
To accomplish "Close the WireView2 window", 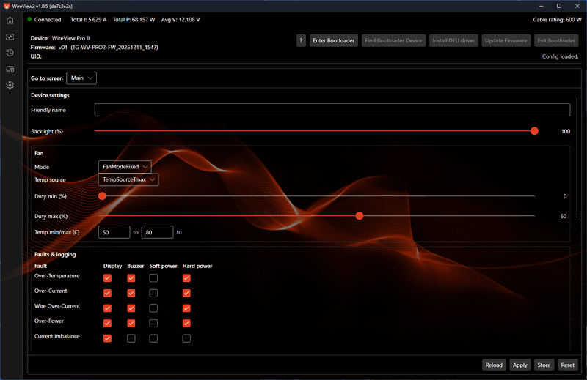I will 577,6.
